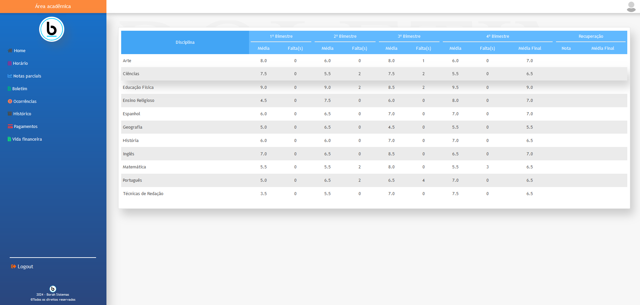Select the História discipline row
This screenshot has height=305, width=640.
click(x=374, y=140)
